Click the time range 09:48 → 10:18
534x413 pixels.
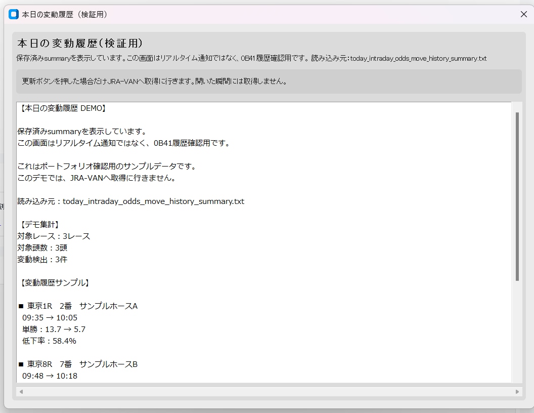pos(50,376)
